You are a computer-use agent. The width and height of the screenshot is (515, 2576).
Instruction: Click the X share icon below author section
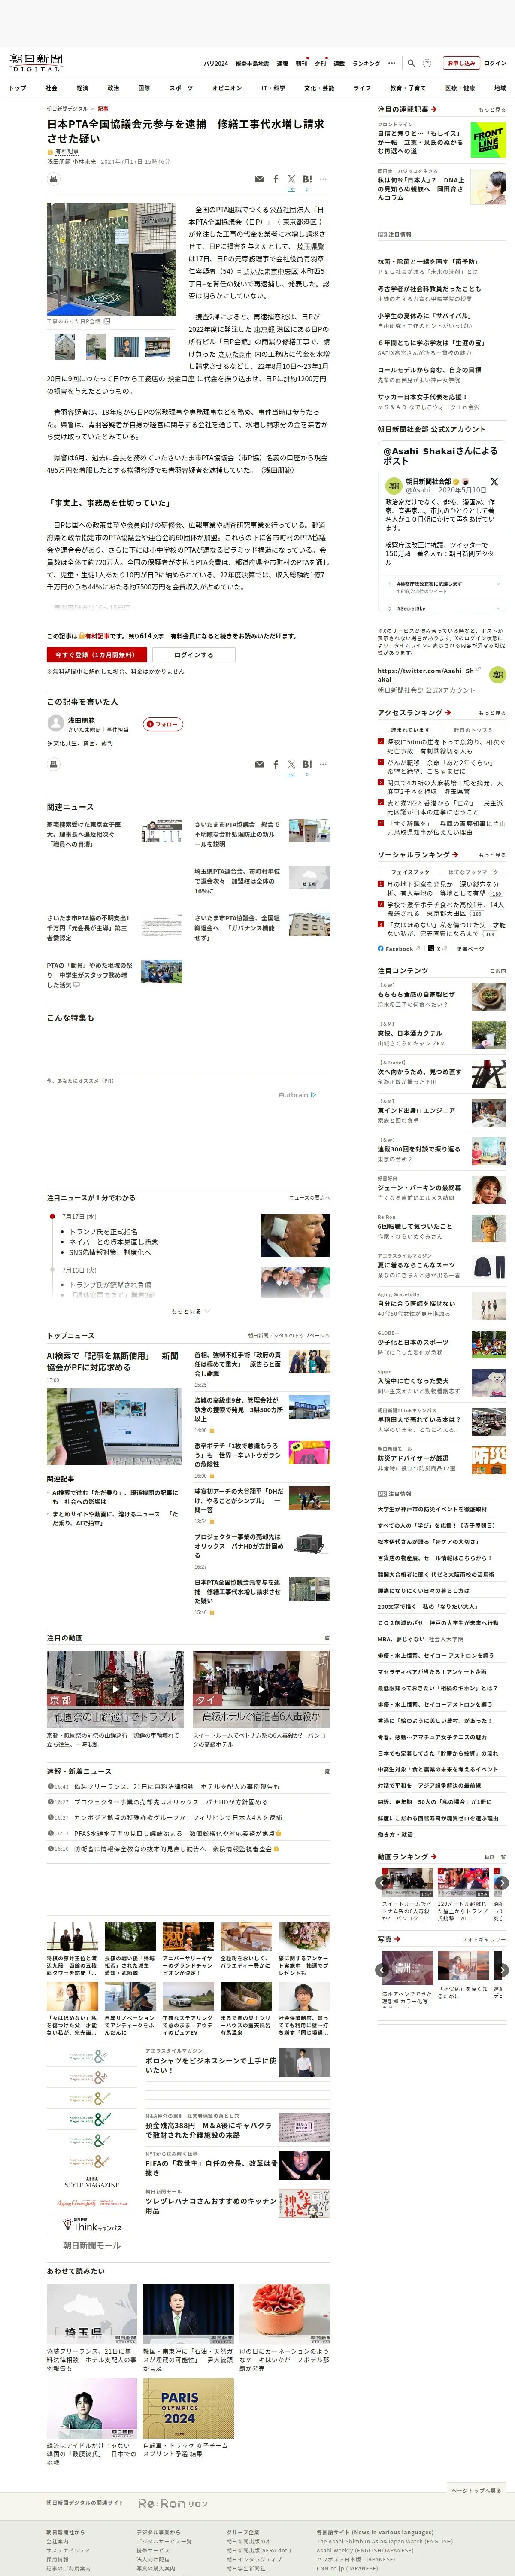coord(291,764)
